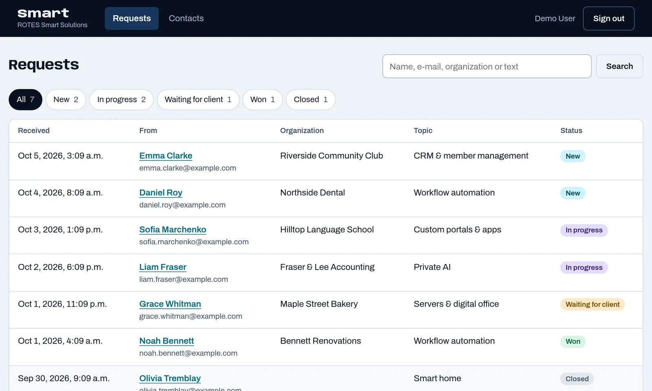Viewport: 652px width, 391px height.
Task: Click the Topic column header
Action: tap(423, 131)
